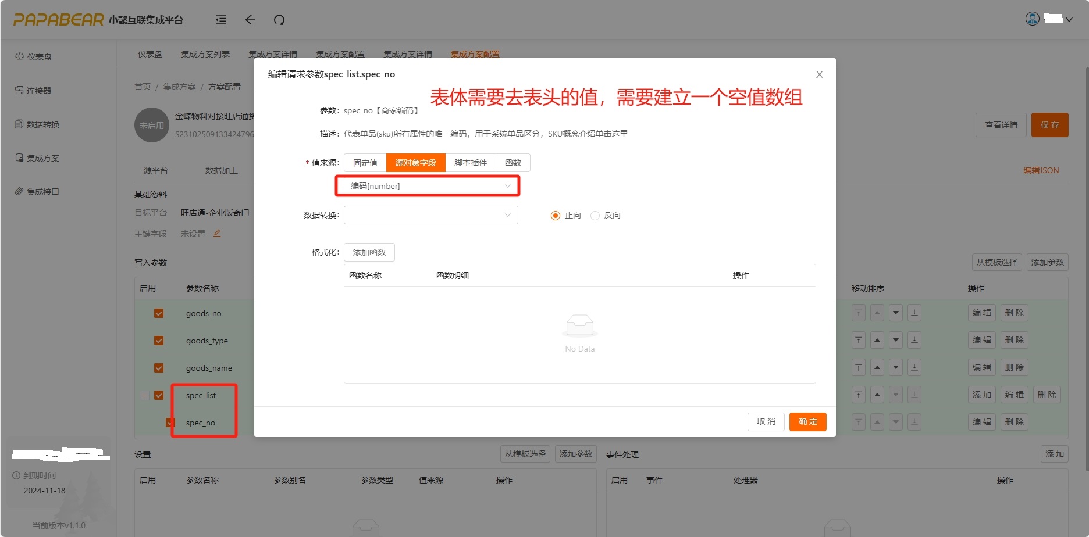Select the 正向 radio option
Viewport: 1089px width, 537px height.
[556, 216]
